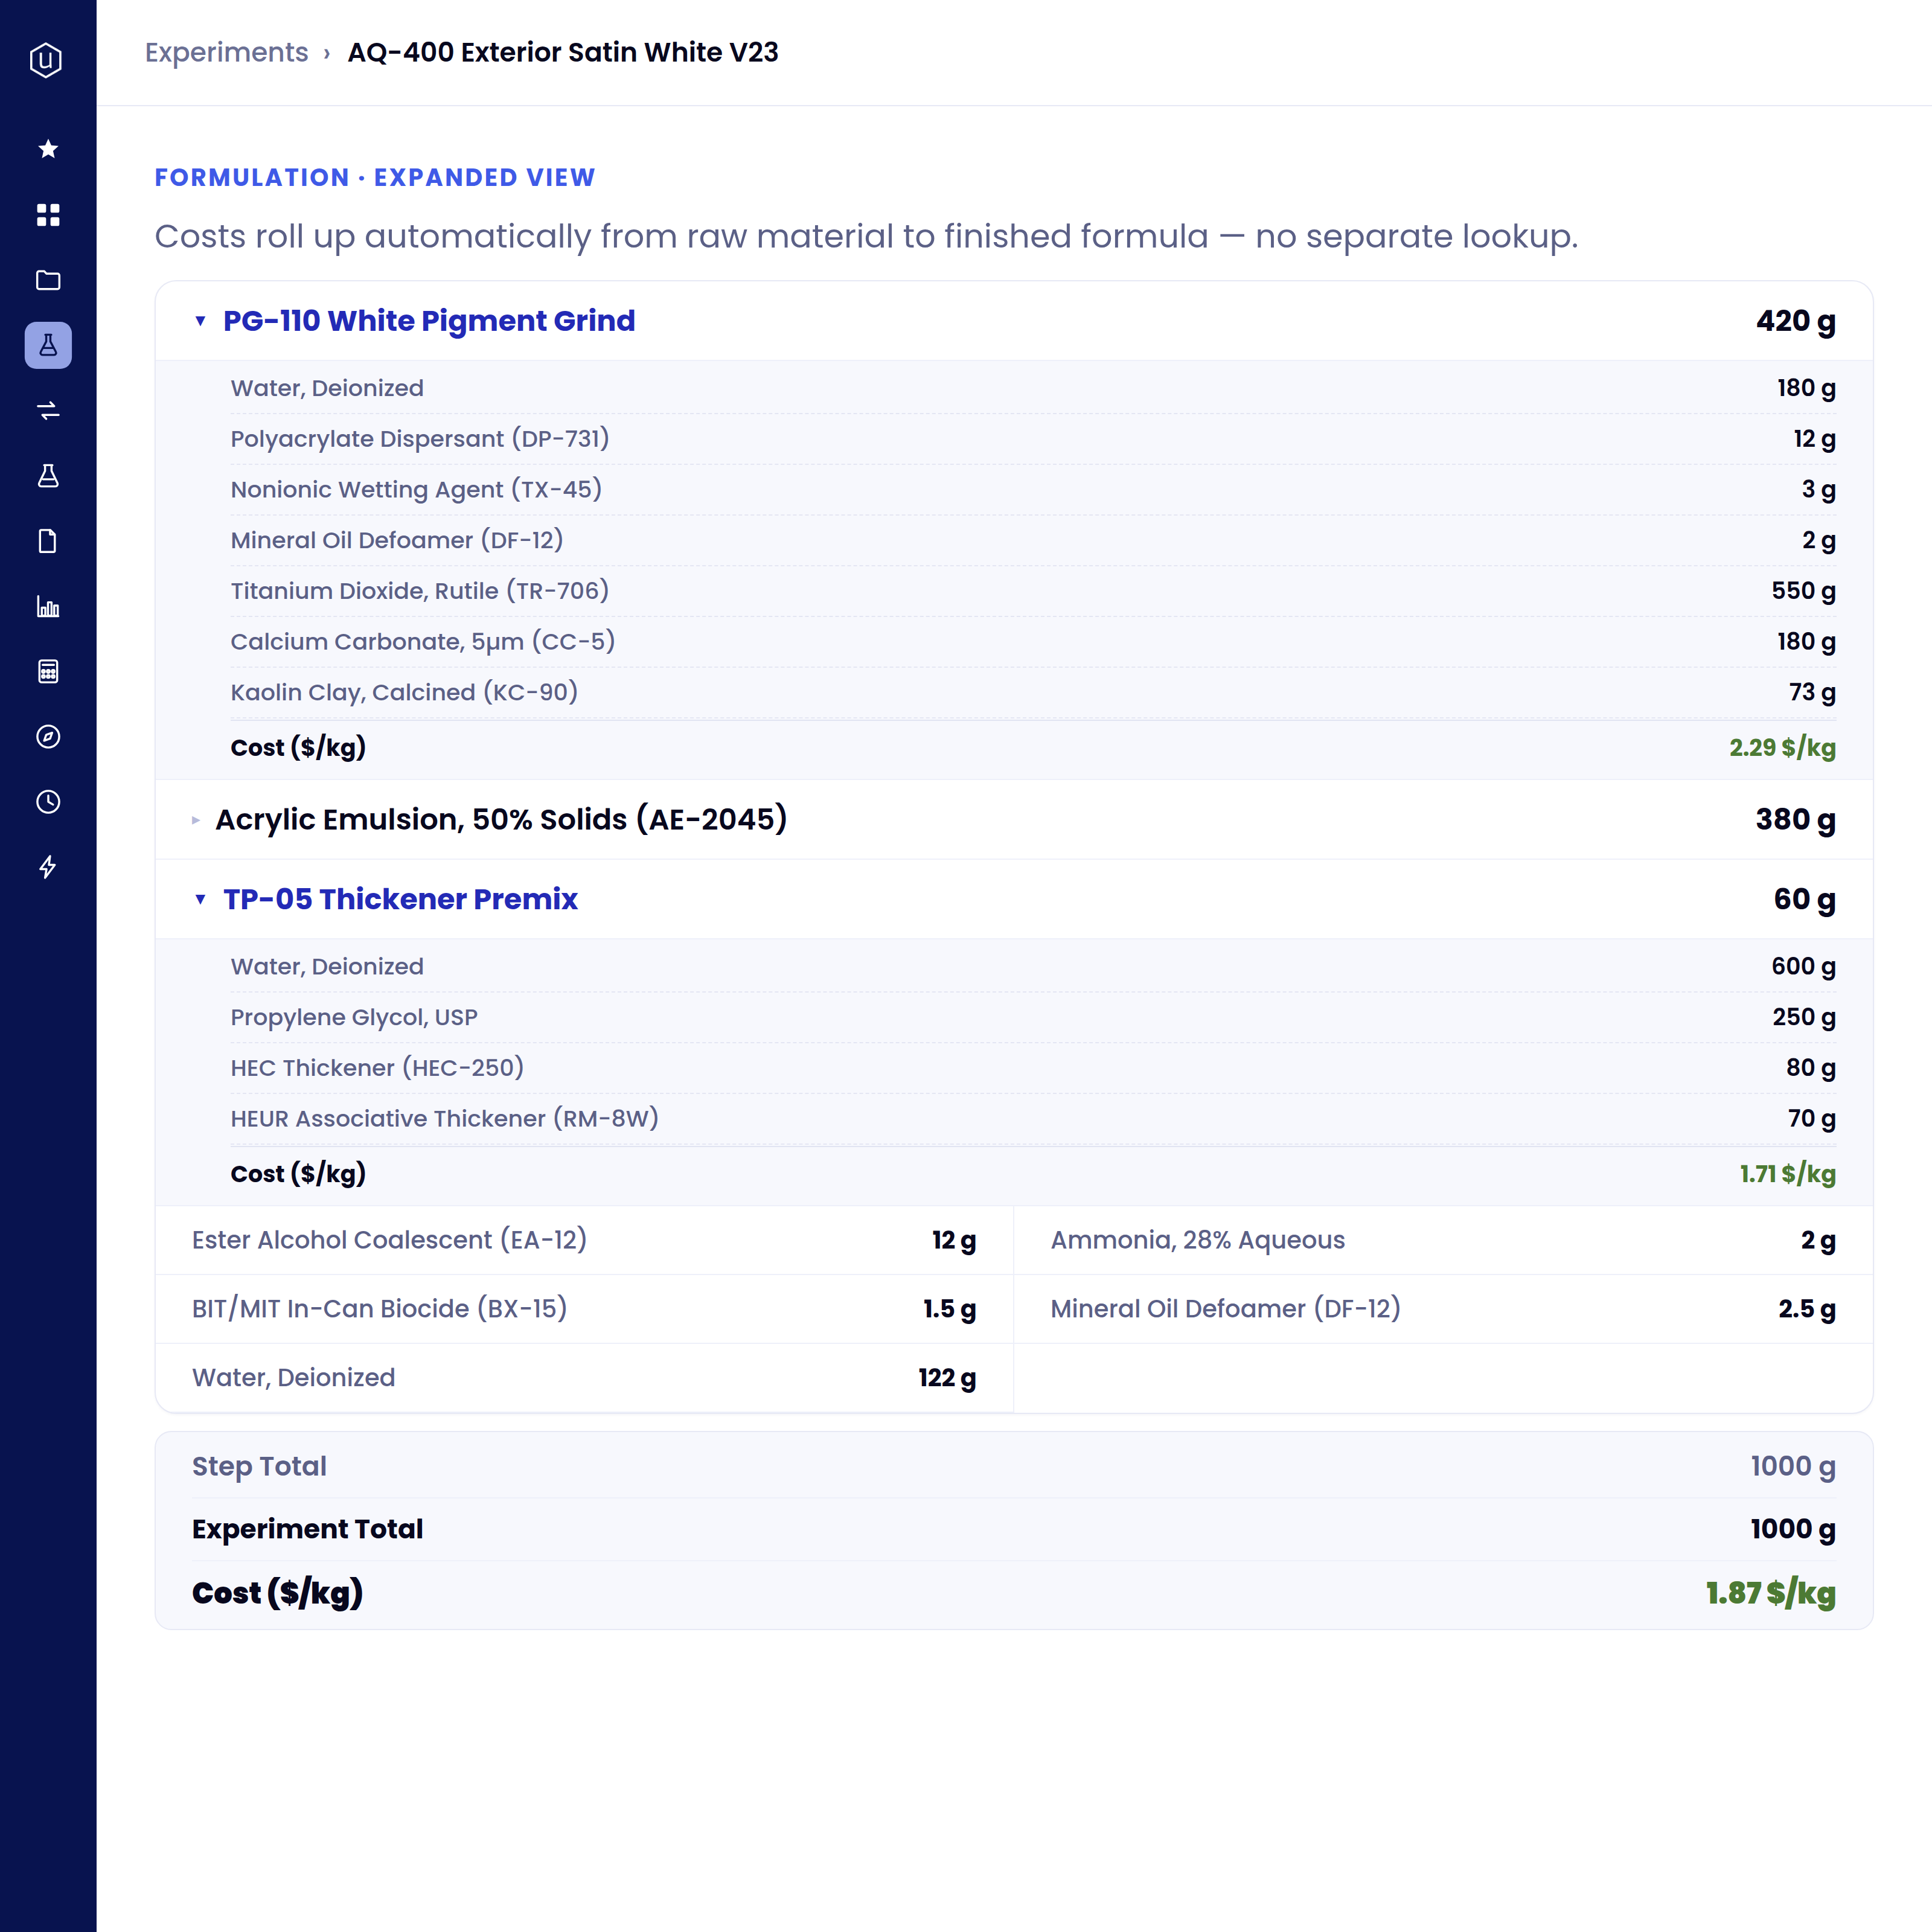Select Titanium Dioxide, Rutile (TR-706) row
The width and height of the screenshot is (1932, 1932).
(1033, 591)
